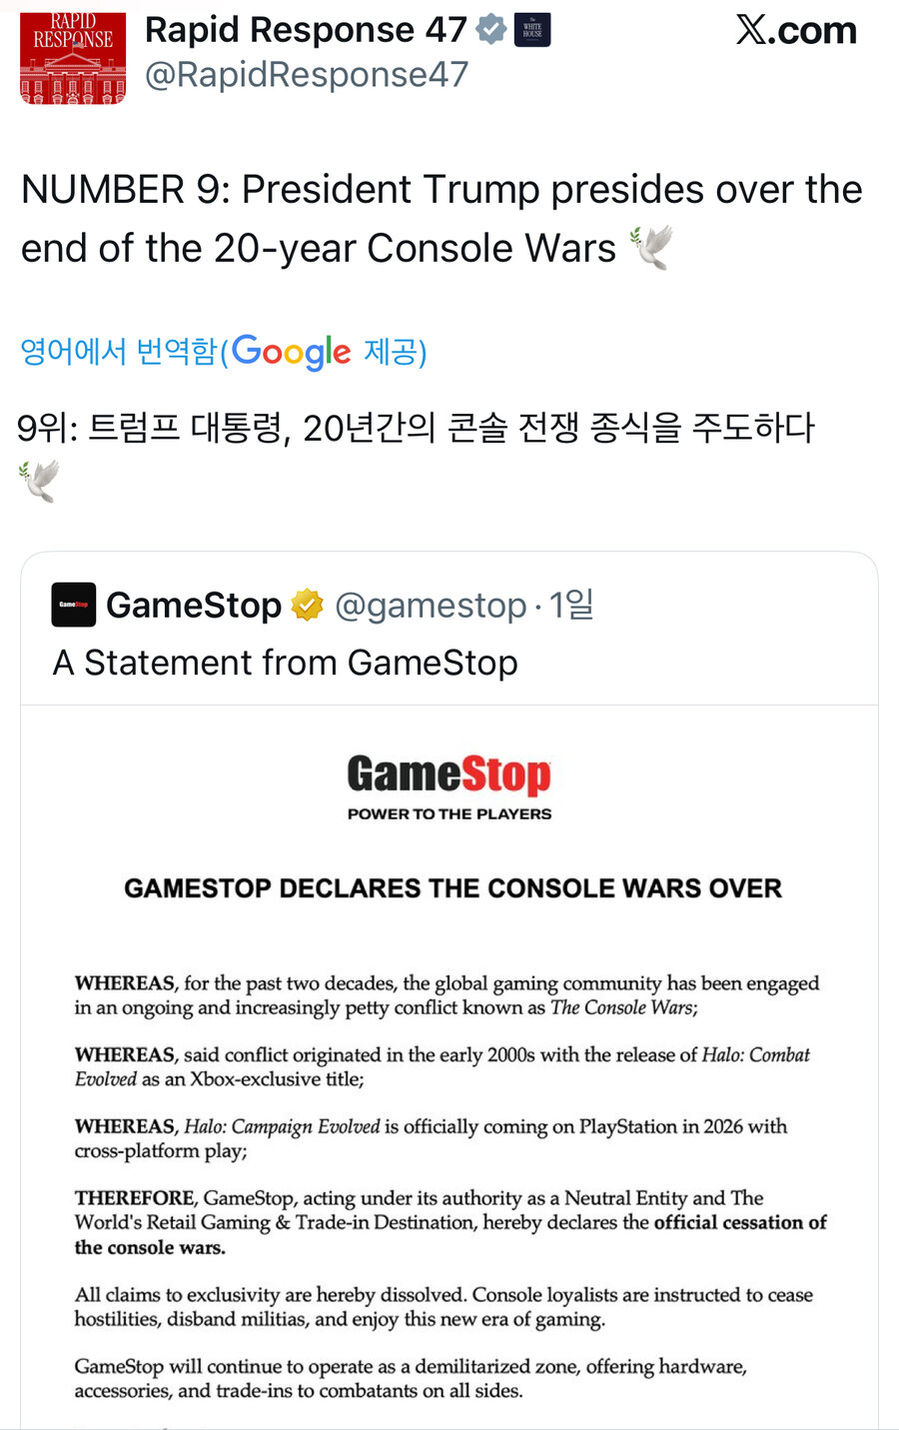Click the GameStop profile avatar
899x1430 pixels.
pyautogui.click(x=71, y=605)
